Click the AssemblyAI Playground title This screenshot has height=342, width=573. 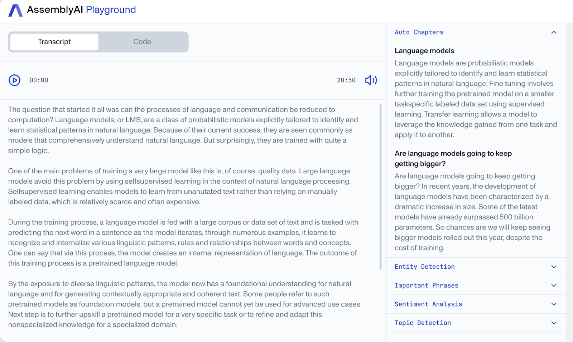click(x=81, y=10)
